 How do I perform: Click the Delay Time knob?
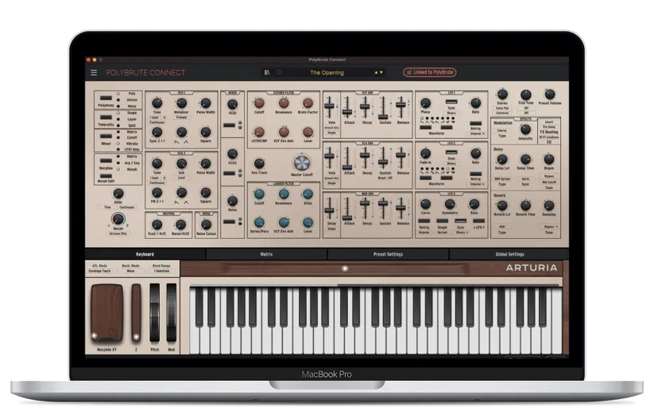click(525, 159)
